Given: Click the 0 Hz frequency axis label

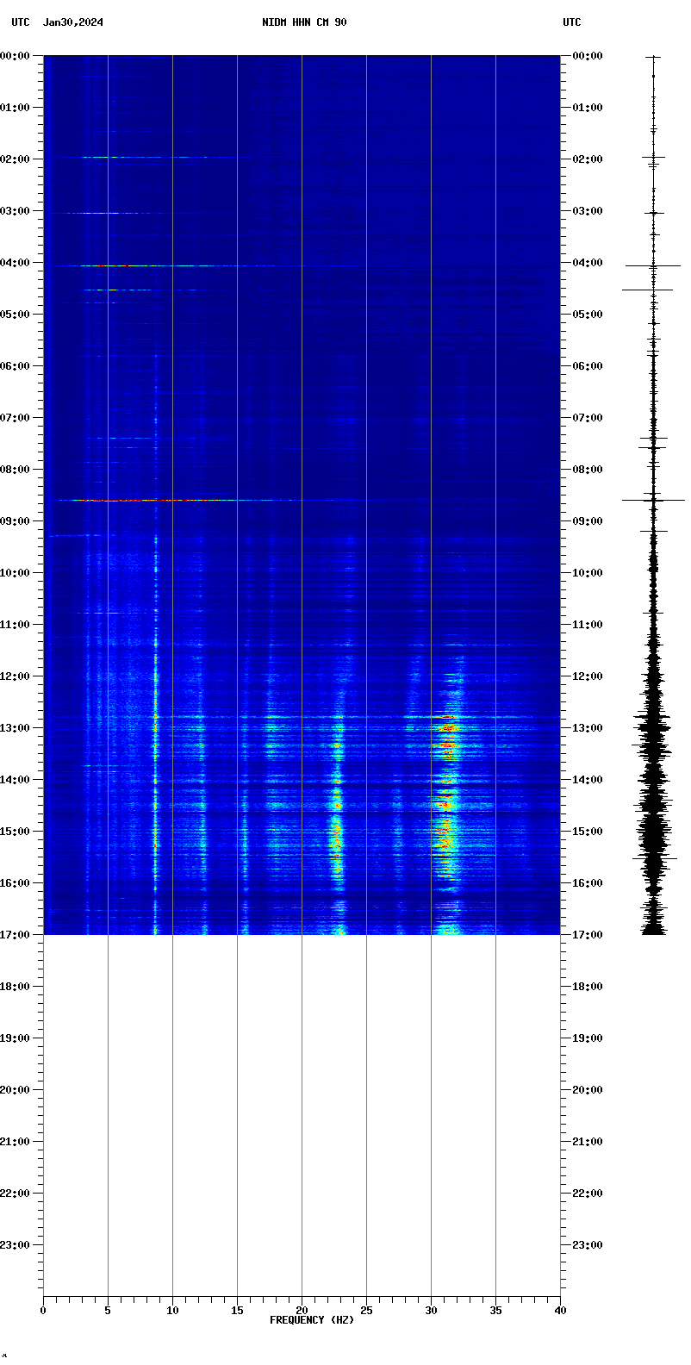Looking at the screenshot, I should coord(43,1311).
